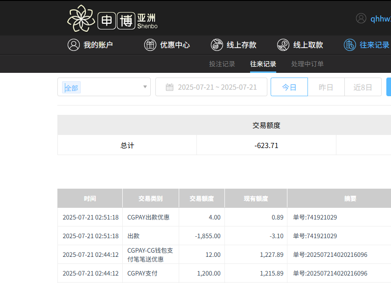The height and width of the screenshot is (283, 391).
Task: Open the 全部 transaction type dropdown
Action: tap(104, 87)
